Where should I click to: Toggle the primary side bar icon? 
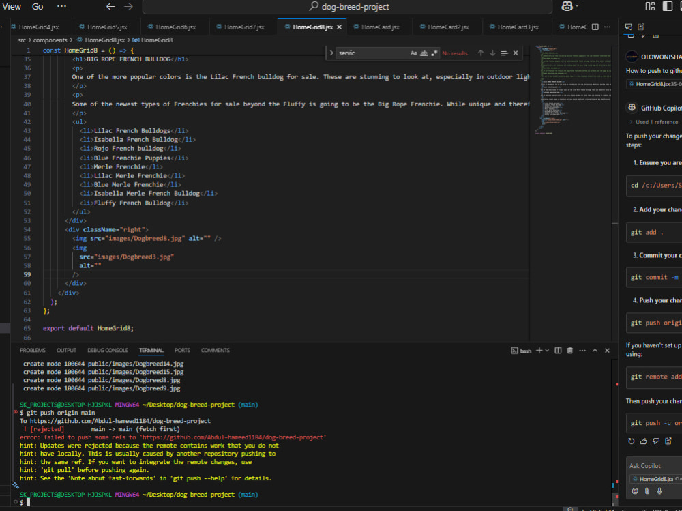pos(667,6)
